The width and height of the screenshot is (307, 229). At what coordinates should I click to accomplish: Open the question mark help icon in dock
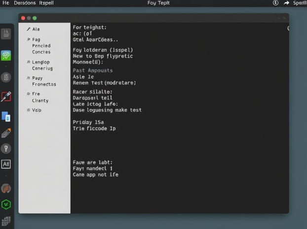pos(6,149)
